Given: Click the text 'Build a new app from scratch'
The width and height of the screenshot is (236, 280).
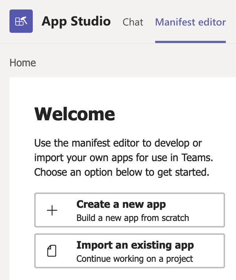Looking at the screenshot, I should (133, 218).
